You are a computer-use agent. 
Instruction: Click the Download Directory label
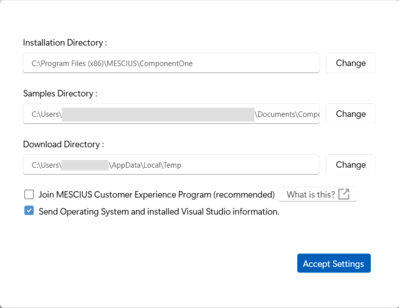63,145
